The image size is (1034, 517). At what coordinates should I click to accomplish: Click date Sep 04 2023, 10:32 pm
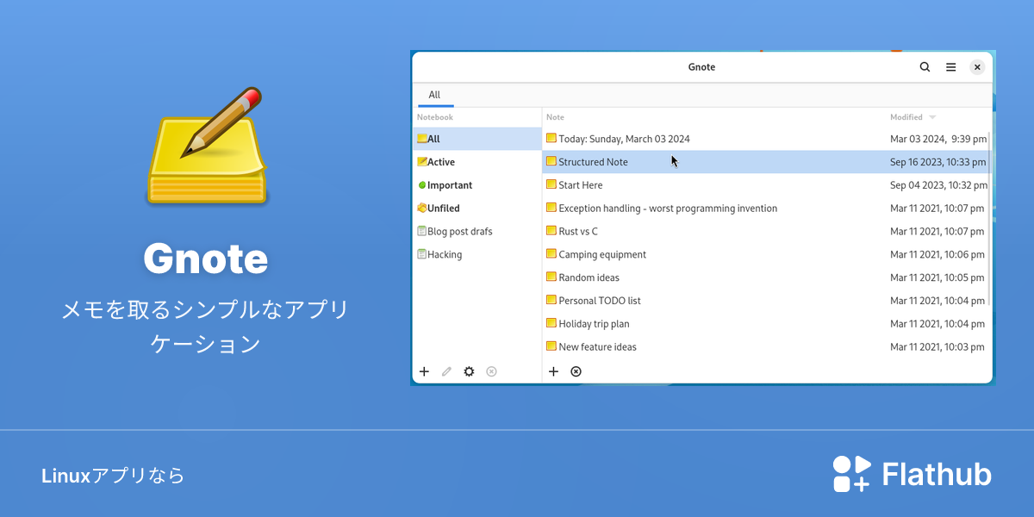pos(938,185)
